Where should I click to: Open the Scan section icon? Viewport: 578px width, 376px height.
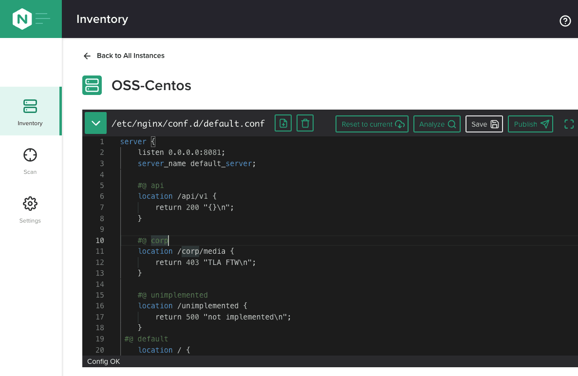(30, 154)
